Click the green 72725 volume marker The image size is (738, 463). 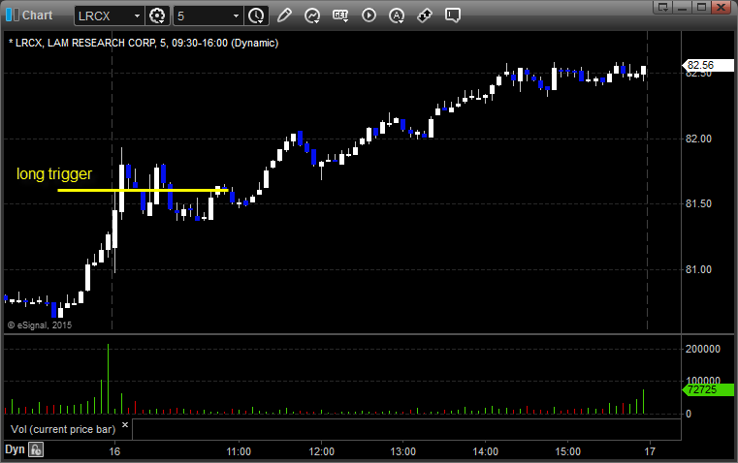point(708,389)
